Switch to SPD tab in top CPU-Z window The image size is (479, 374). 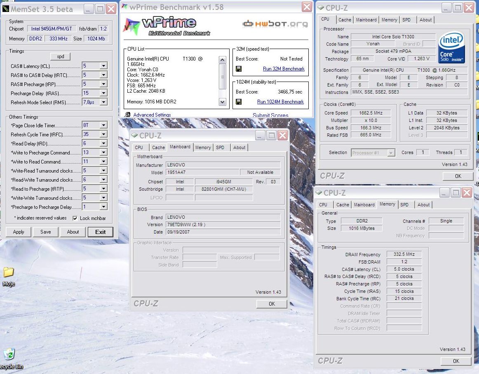(406, 20)
